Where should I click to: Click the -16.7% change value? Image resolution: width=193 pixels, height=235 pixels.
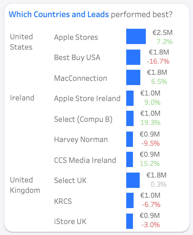tap(158, 62)
